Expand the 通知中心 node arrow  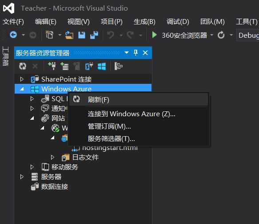(32, 108)
